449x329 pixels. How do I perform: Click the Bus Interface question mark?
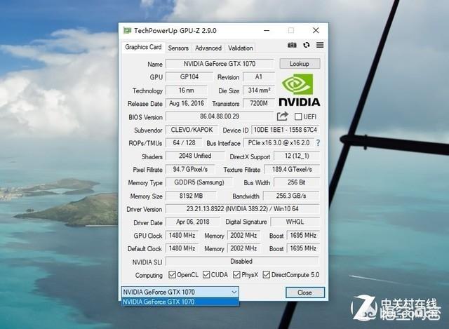(318, 143)
